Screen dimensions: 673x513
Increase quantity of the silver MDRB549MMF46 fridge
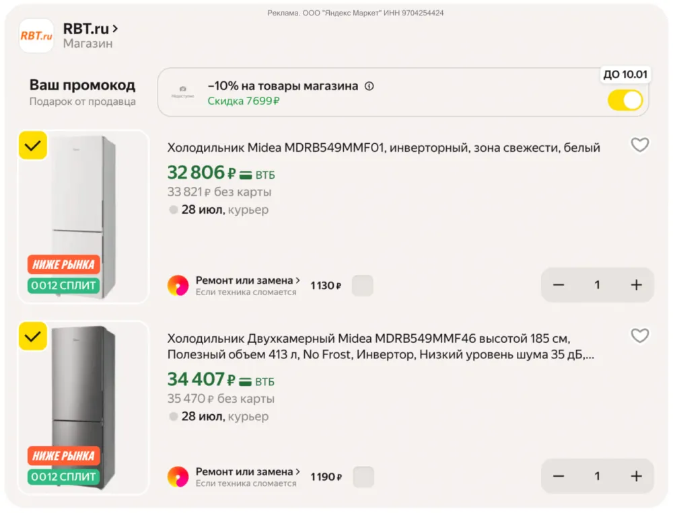[636, 476]
